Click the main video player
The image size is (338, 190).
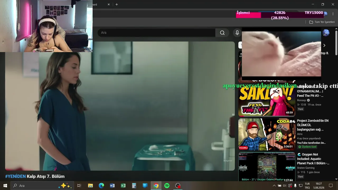click(120, 106)
